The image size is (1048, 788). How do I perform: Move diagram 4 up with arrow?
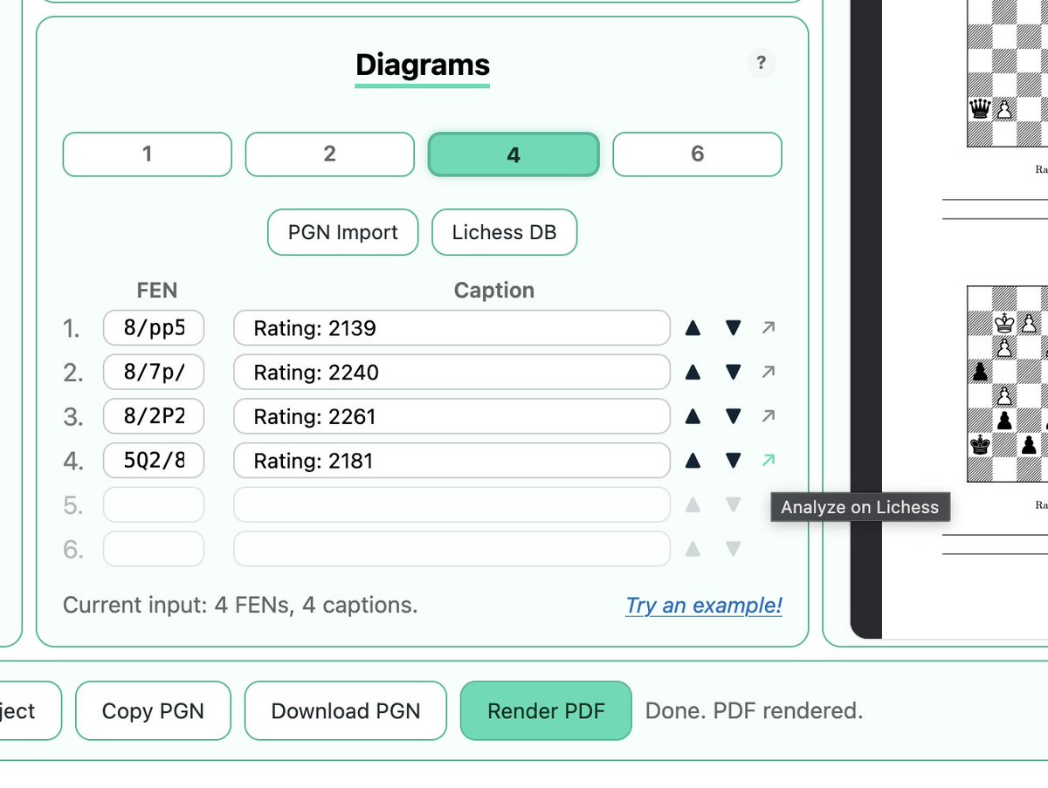point(693,460)
